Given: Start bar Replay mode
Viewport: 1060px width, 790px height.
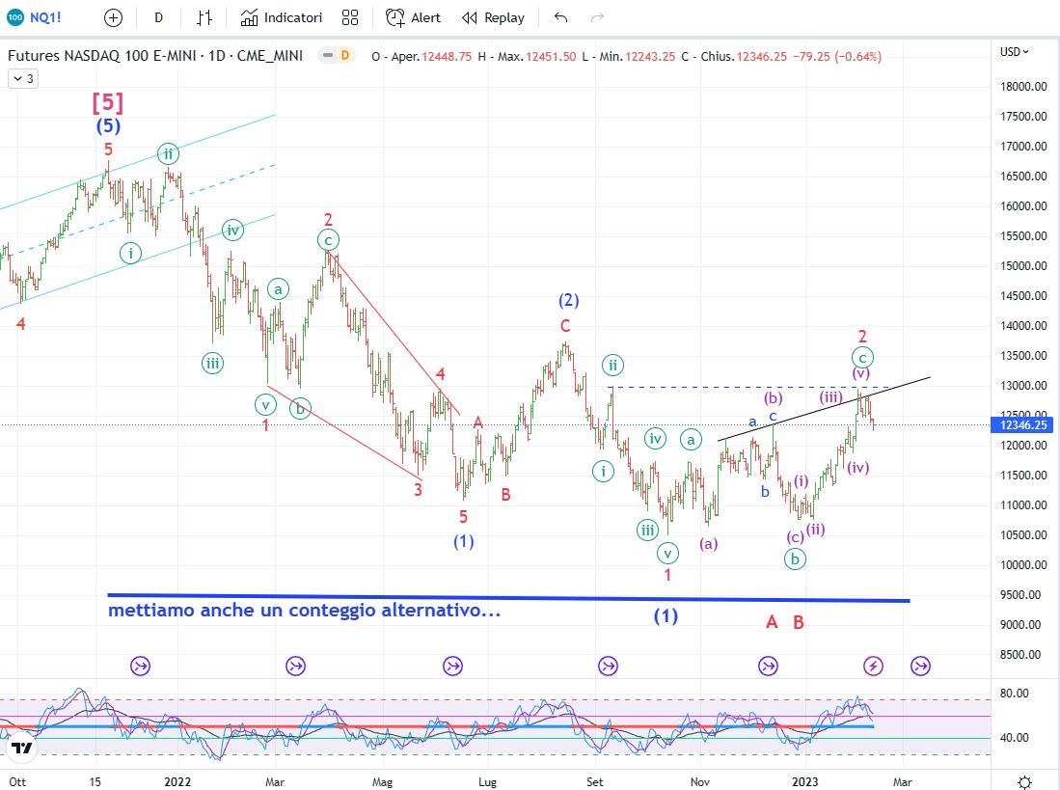Looking at the screenshot, I should click(x=493, y=17).
